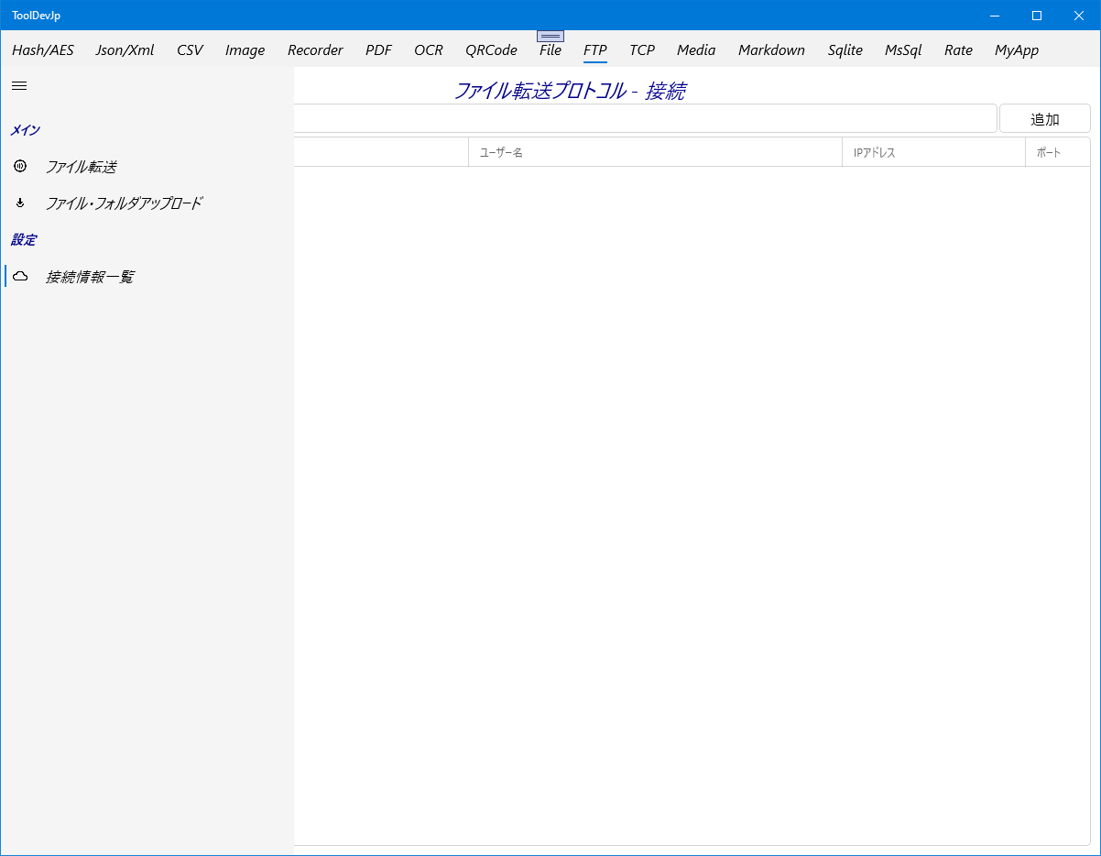This screenshot has height=856, width=1101.
Task: Open the ファイル転送 menu item
Action: coord(82,167)
